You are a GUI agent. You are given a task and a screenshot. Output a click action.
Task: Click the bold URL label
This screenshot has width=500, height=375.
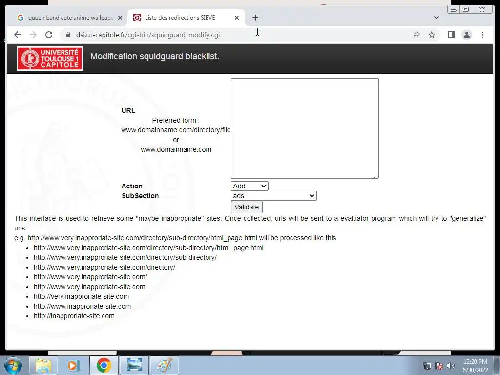coord(128,110)
